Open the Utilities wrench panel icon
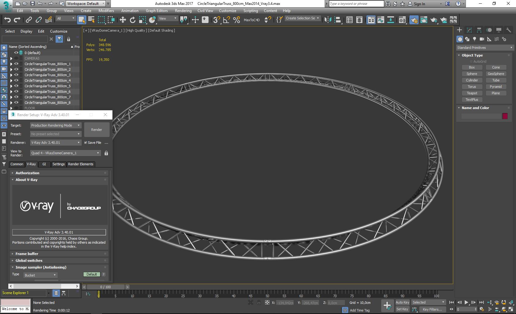 (508, 30)
